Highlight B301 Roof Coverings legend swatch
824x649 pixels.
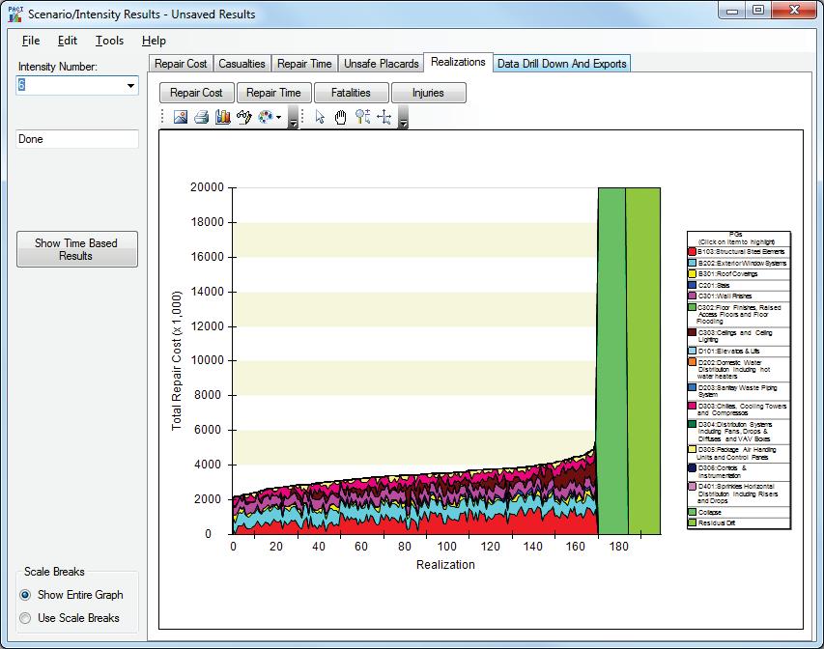click(x=692, y=273)
